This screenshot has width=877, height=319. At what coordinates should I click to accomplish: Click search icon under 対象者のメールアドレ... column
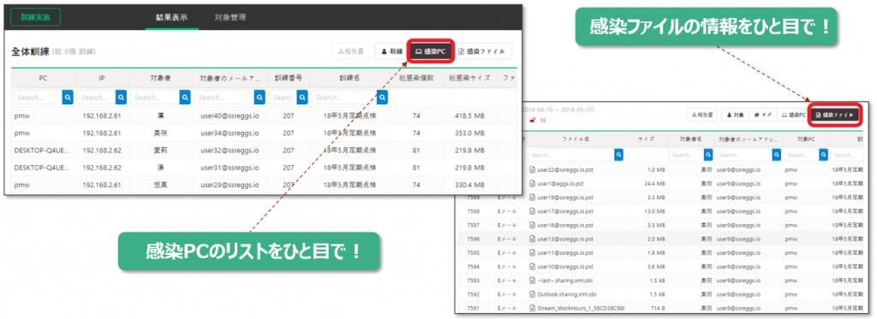pos(776,155)
